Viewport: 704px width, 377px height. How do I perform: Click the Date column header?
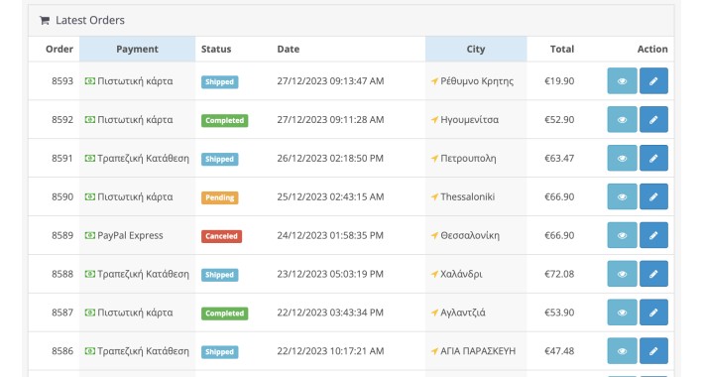289,49
